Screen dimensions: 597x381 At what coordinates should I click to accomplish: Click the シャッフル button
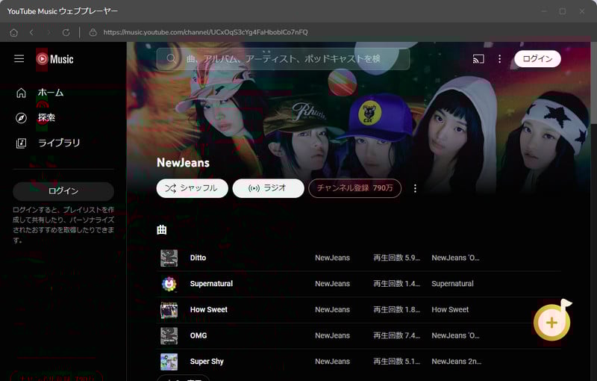pos(193,188)
